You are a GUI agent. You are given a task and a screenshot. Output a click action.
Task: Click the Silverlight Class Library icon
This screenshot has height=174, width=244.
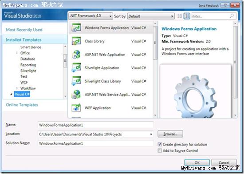coord(76,81)
